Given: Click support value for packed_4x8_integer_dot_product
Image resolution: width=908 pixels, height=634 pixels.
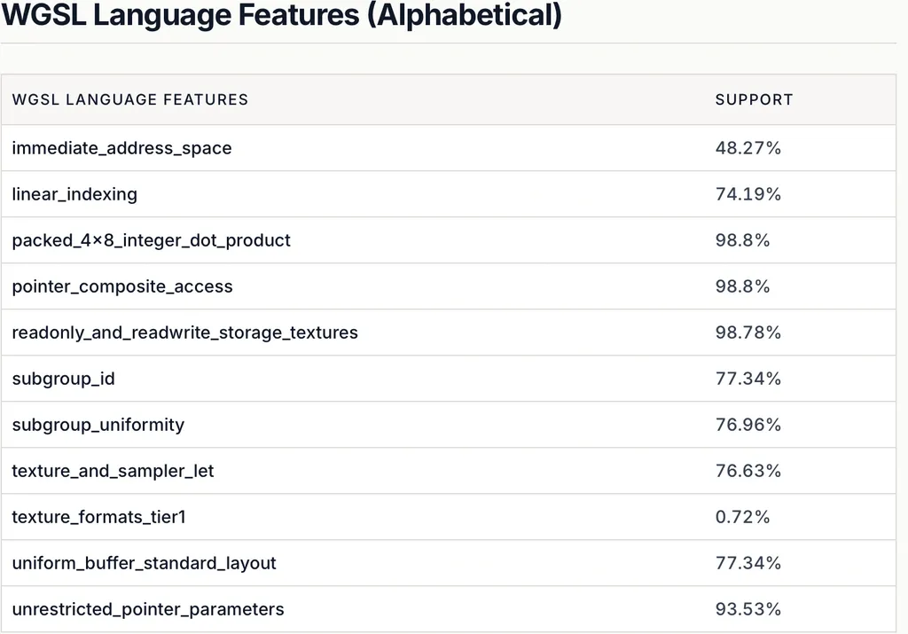Looking at the screenshot, I should pyautogui.click(x=742, y=240).
